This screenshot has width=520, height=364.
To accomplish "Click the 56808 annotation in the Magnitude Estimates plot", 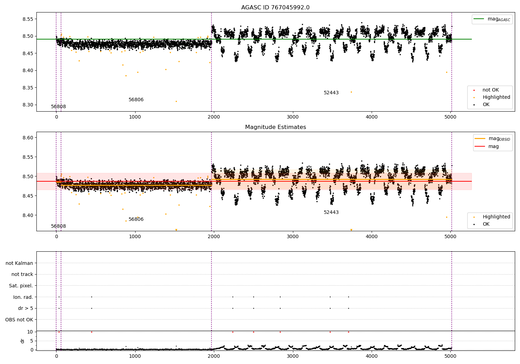I will click(x=58, y=226).
